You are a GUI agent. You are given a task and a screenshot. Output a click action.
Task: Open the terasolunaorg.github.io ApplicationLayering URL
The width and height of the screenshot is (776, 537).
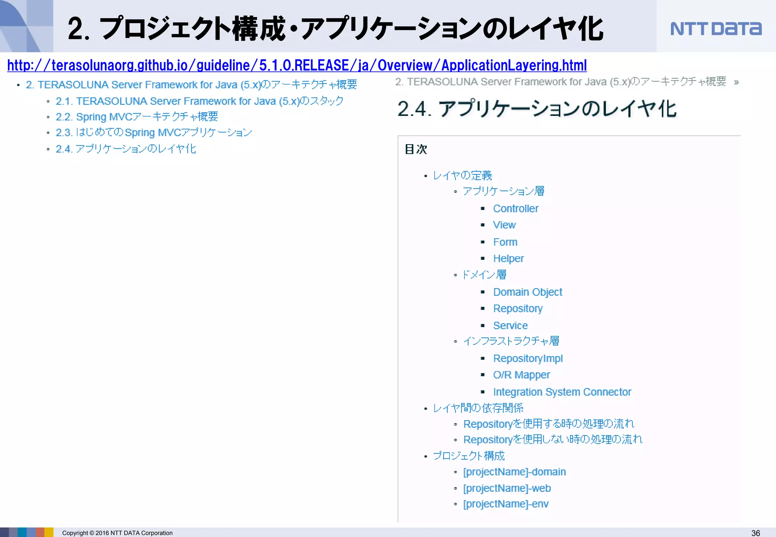(x=297, y=66)
